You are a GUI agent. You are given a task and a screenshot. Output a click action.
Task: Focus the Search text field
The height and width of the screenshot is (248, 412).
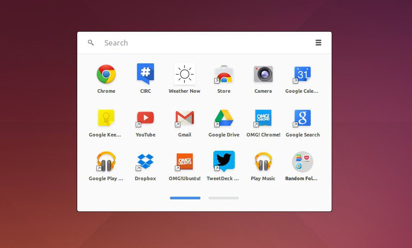[205, 43]
